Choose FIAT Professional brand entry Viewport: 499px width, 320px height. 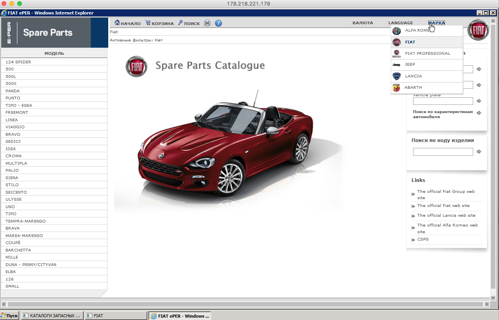point(427,54)
